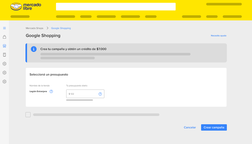Image resolution: width=252 pixels, height=144 pixels.
Task: Click the Seleccioná un presupuesto heading
Action: pyautogui.click(x=49, y=75)
